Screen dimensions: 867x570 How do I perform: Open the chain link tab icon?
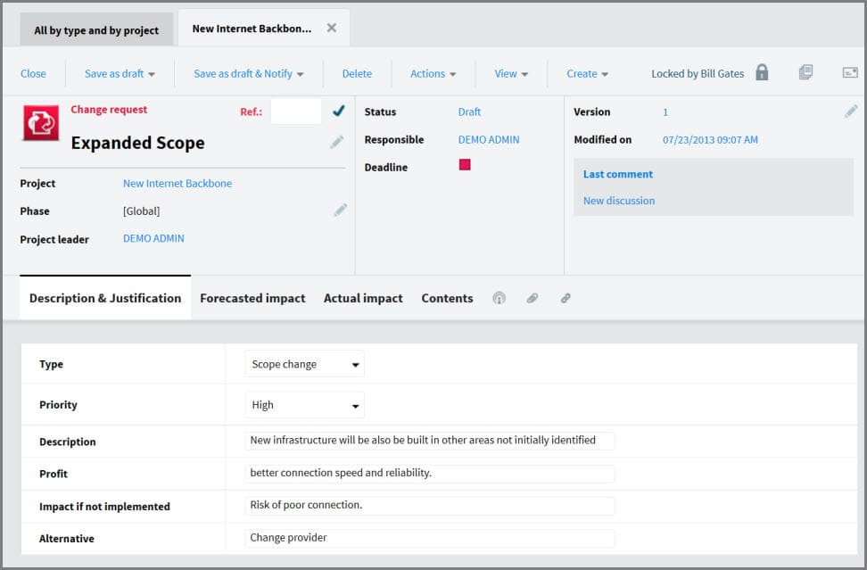click(x=566, y=298)
